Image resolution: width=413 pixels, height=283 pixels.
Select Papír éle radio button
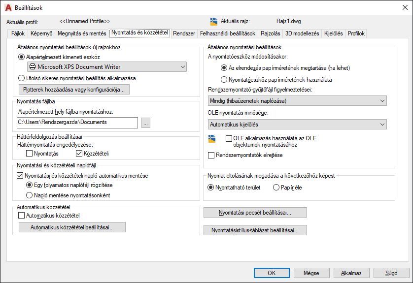point(276,188)
